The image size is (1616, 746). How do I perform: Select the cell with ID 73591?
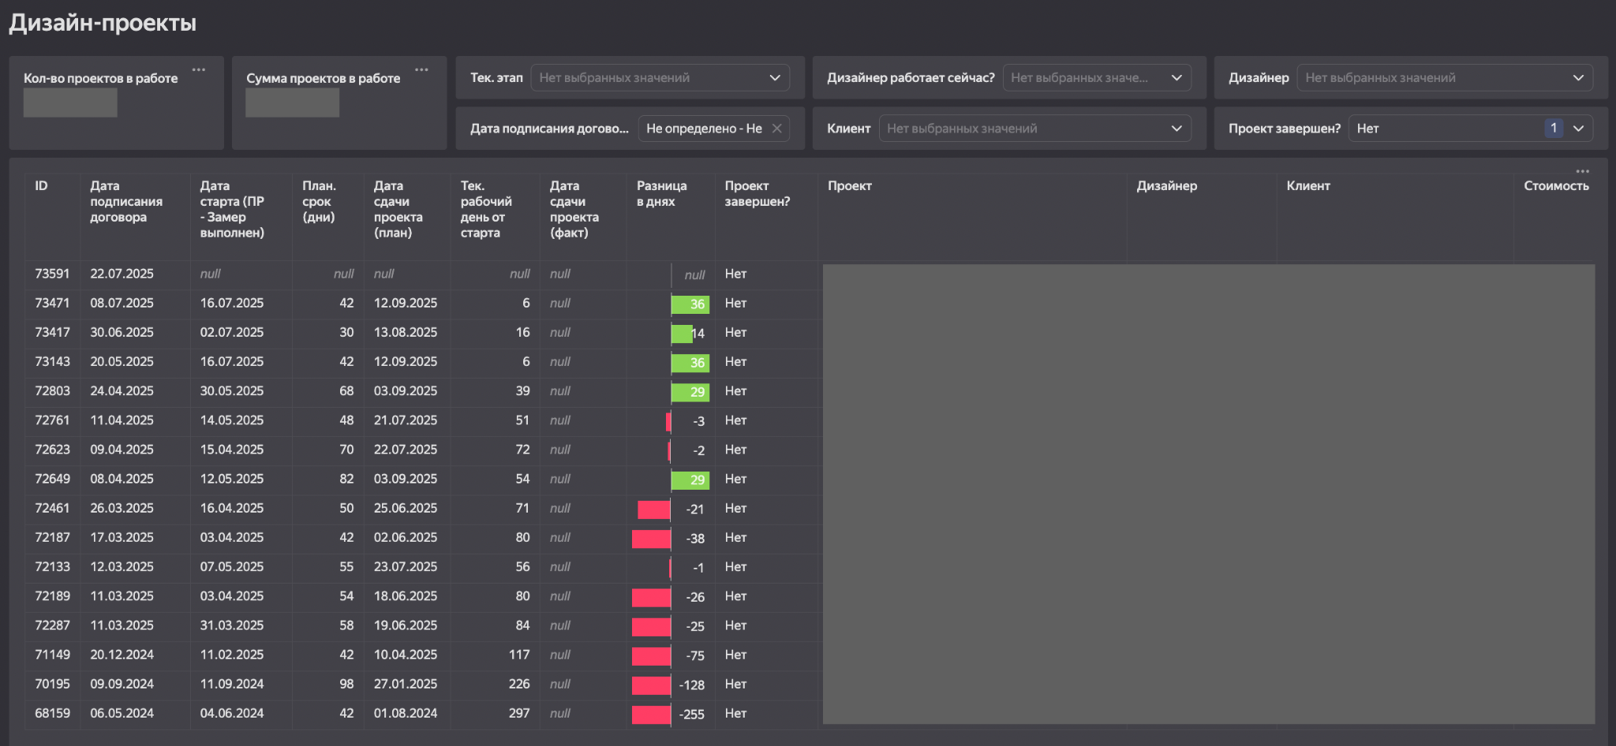click(52, 274)
